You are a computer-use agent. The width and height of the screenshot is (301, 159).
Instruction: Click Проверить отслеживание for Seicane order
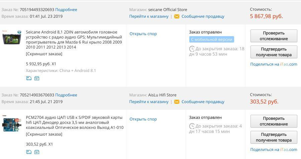[x=274, y=36]
